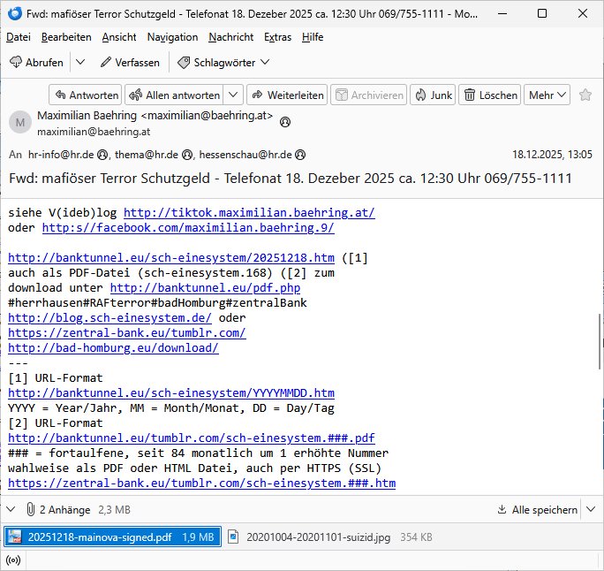Expand the Schlagwörter tags dropdown
Screen dimensions: 604x571
pyautogui.click(x=223, y=62)
